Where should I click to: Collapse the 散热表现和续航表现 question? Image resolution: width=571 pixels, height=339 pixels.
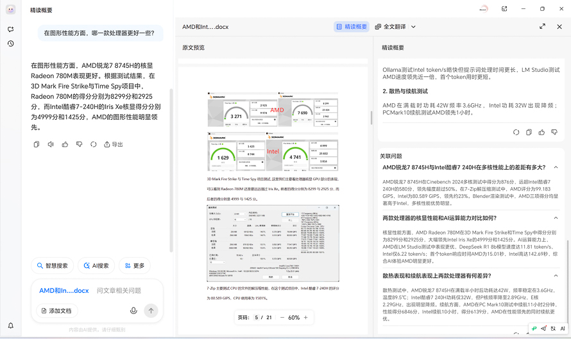tap(556, 276)
